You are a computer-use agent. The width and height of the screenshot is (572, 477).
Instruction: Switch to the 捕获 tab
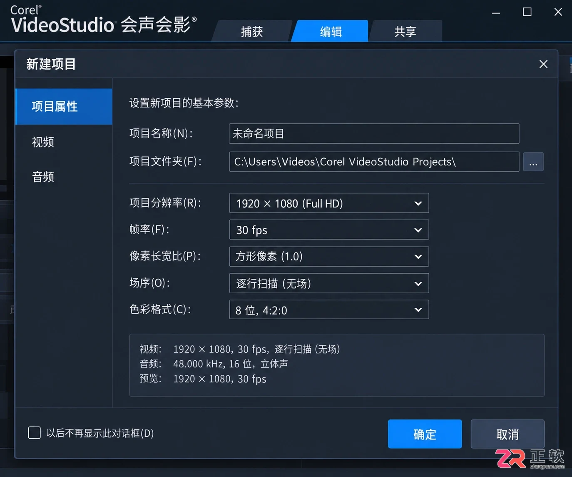[x=252, y=31]
